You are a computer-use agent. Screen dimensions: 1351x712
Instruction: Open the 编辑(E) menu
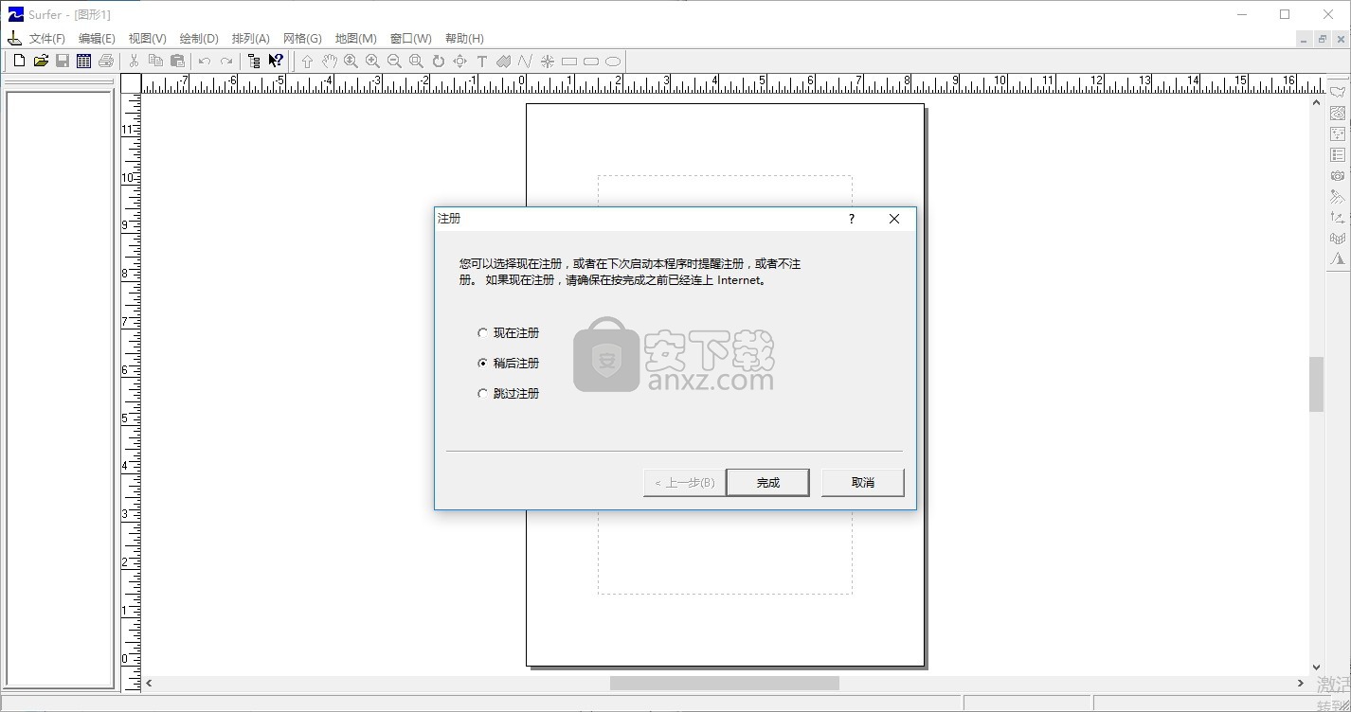pos(97,39)
